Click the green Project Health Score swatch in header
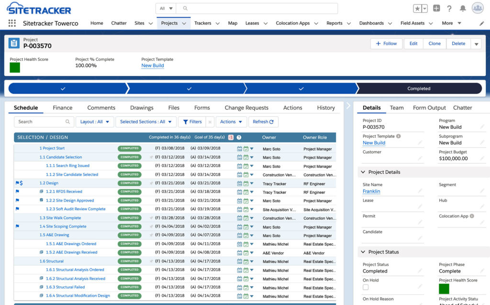The height and width of the screenshot is (305, 490). coord(15,68)
